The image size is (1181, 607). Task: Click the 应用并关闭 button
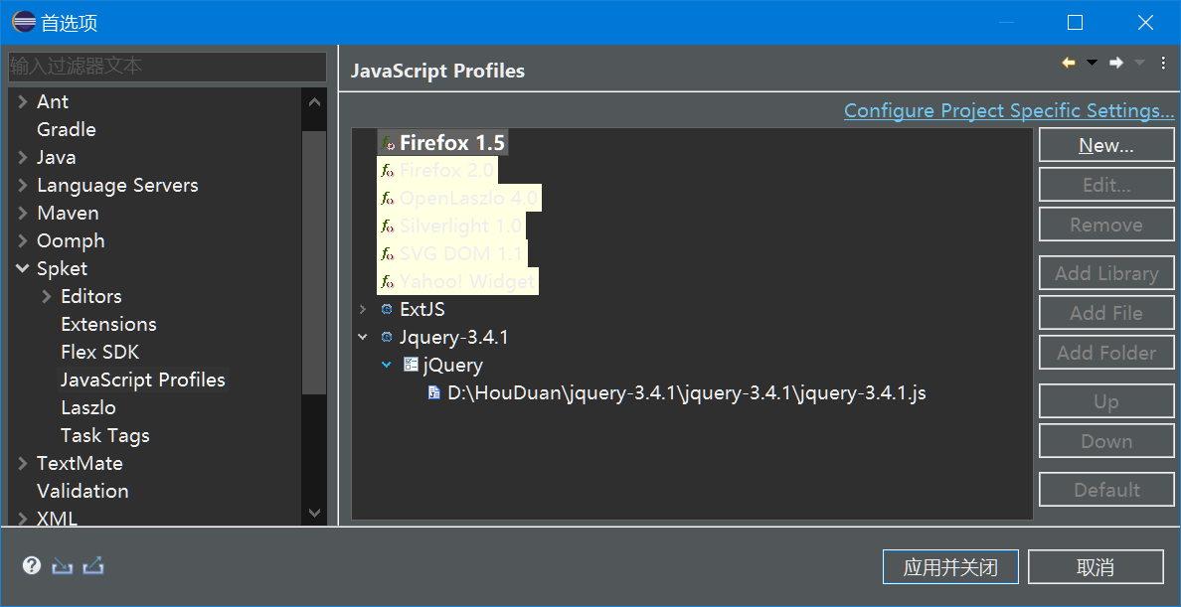[x=950, y=566]
